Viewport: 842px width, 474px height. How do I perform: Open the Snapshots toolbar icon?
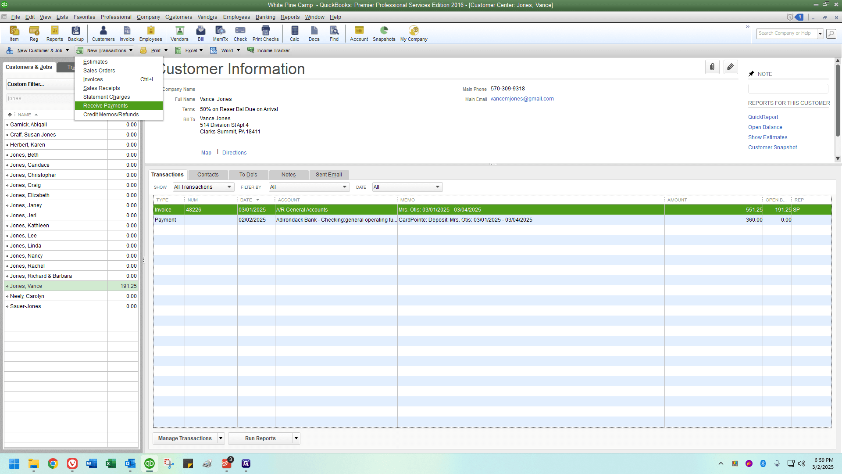click(384, 33)
